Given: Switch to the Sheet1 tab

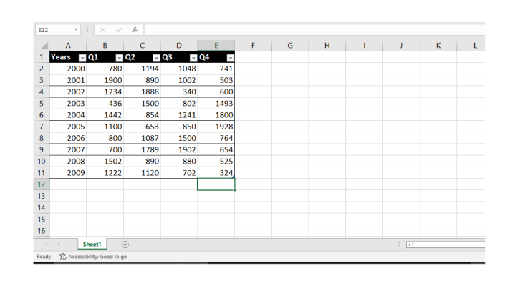Looking at the screenshot, I should [x=92, y=244].
